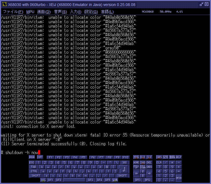
Task: Click the XF4 key
Action: click(x=100, y=180)
